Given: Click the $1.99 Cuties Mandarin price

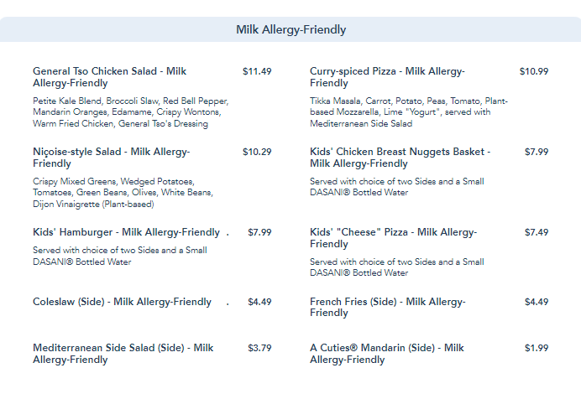Looking at the screenshot, I should 537,348.
